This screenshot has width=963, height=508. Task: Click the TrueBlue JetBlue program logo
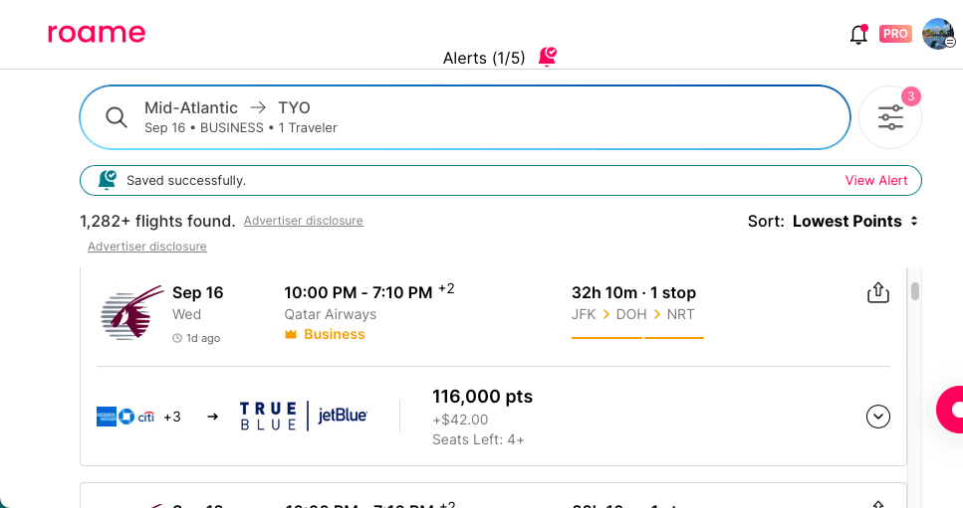coord(304,417)
